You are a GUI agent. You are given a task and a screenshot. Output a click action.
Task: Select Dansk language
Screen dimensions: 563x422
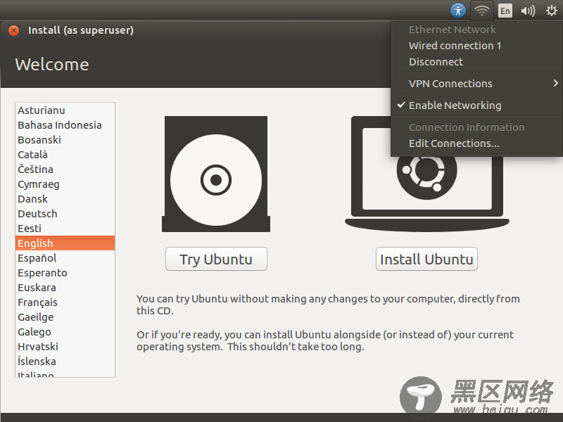click(x=65, y=199)
